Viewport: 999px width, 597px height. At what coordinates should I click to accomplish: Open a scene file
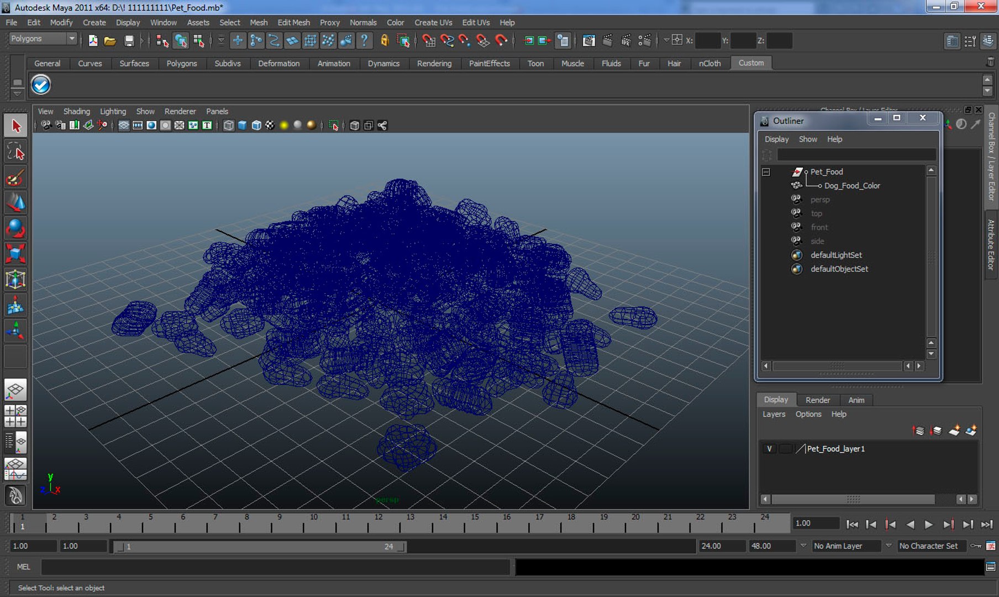[x=110, y=40]
